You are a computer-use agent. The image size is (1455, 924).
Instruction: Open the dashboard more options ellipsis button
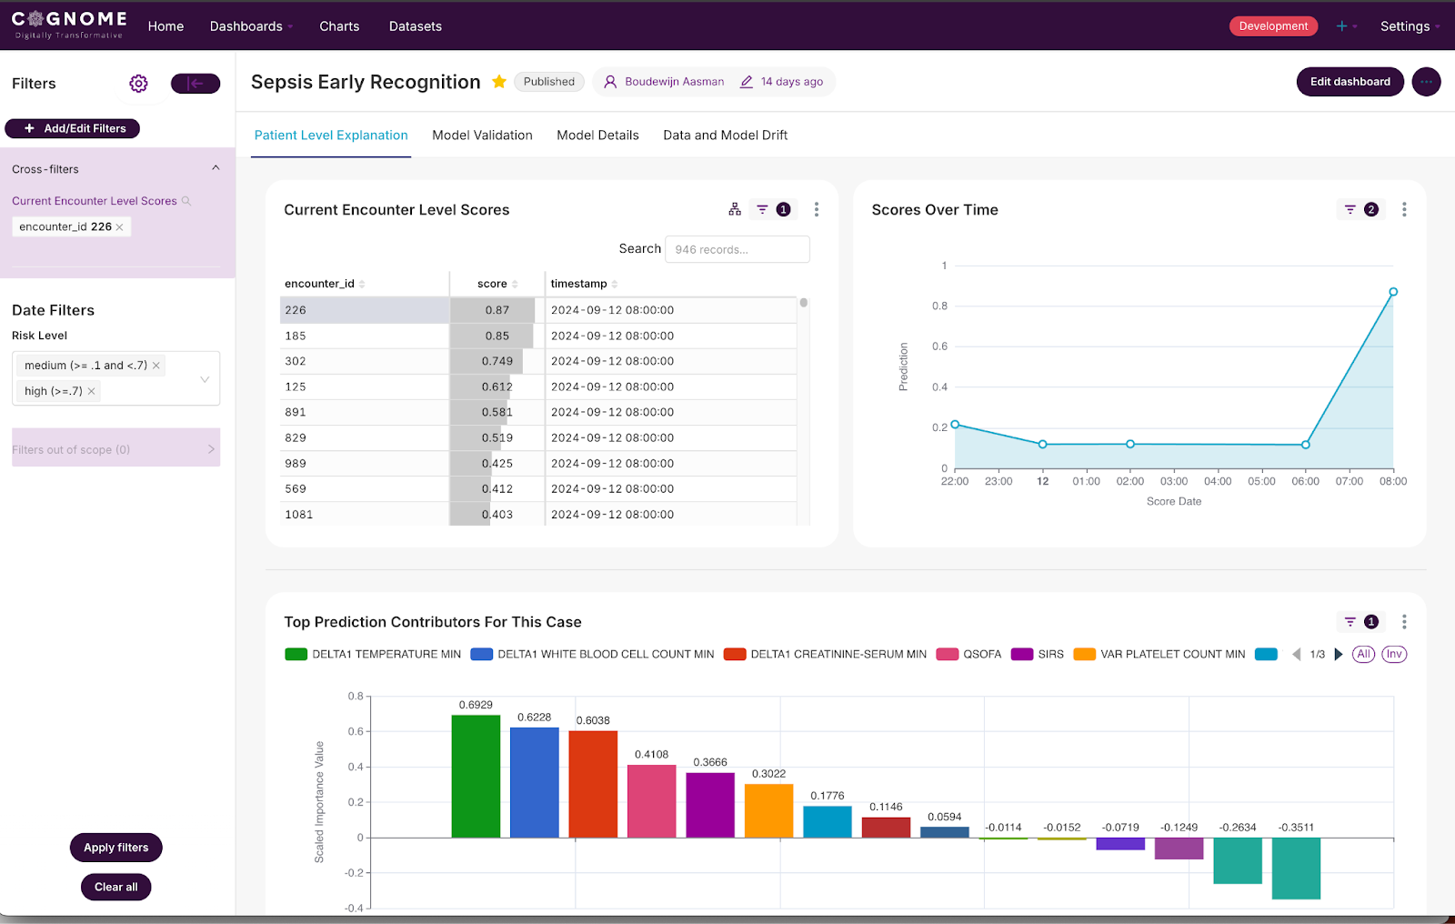pyautogui.click(x=1426, y=82)
